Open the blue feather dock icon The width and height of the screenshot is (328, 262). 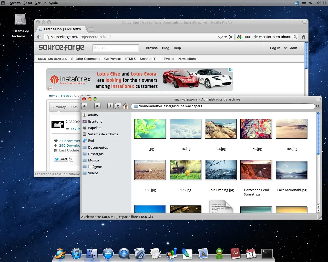[x=188, y=254]
